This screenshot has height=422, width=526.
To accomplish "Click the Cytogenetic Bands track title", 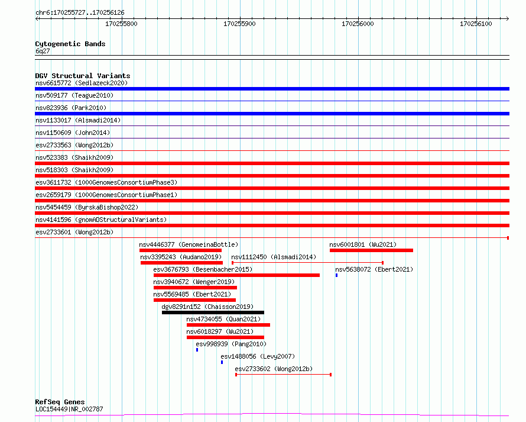I will 70,44.
